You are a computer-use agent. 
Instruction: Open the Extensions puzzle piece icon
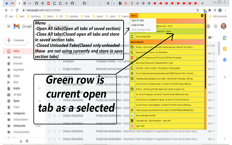tap(210, 10)
